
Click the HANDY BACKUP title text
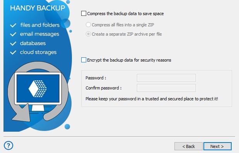38,8
